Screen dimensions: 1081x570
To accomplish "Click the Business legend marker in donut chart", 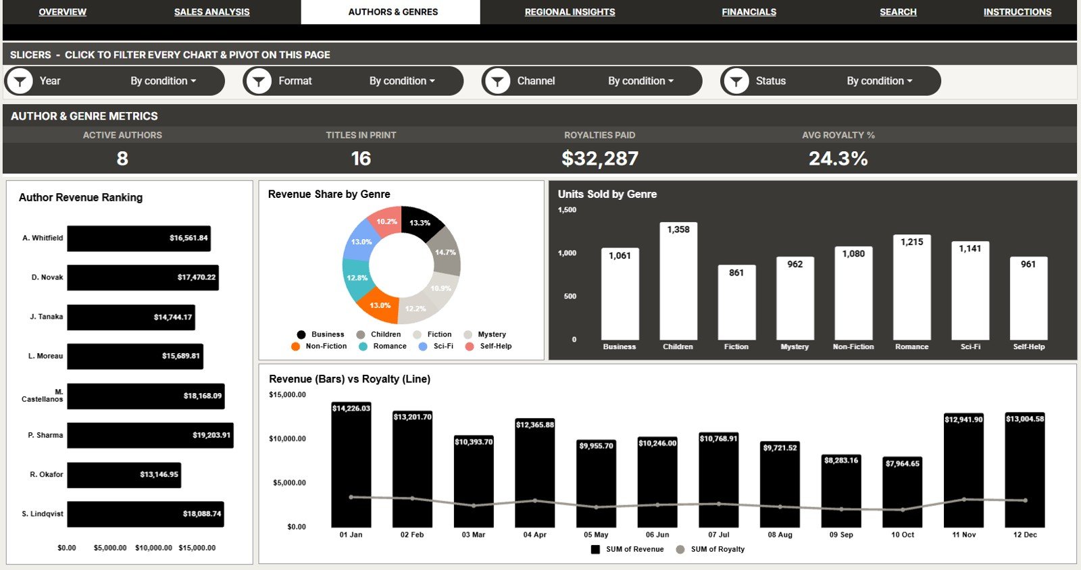I will pyautogui.click(x=301, y=334).
